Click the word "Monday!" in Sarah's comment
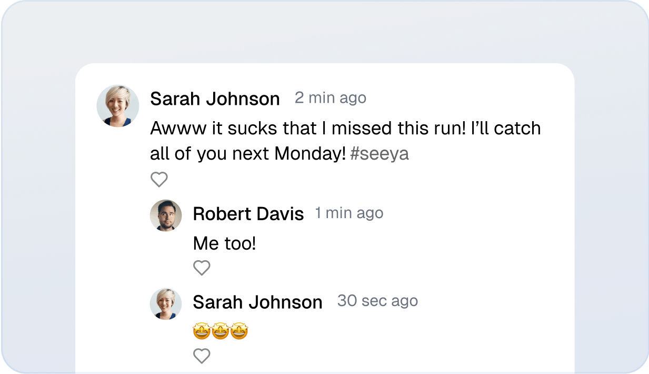Screen dimensions: 649x374 coord(310,154)
